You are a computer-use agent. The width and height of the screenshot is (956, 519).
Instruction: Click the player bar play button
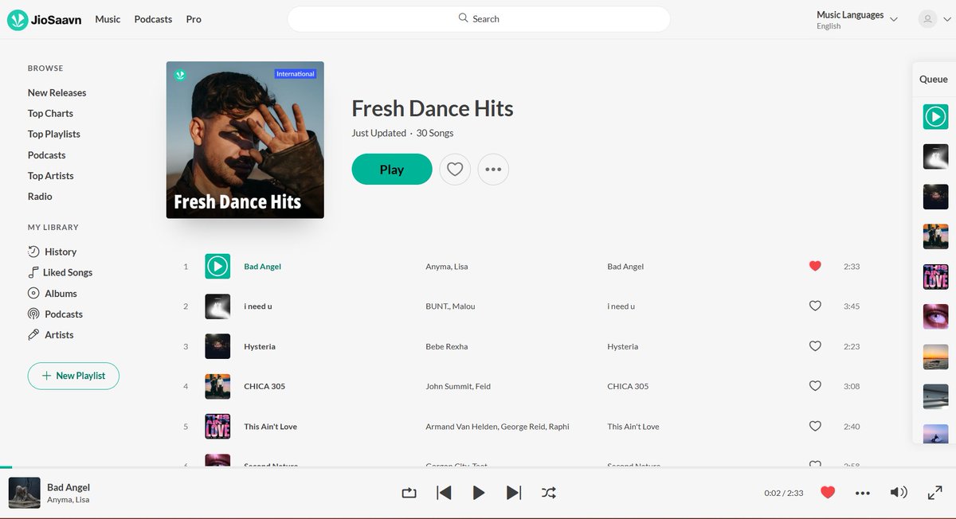click(x=479, y=493)
